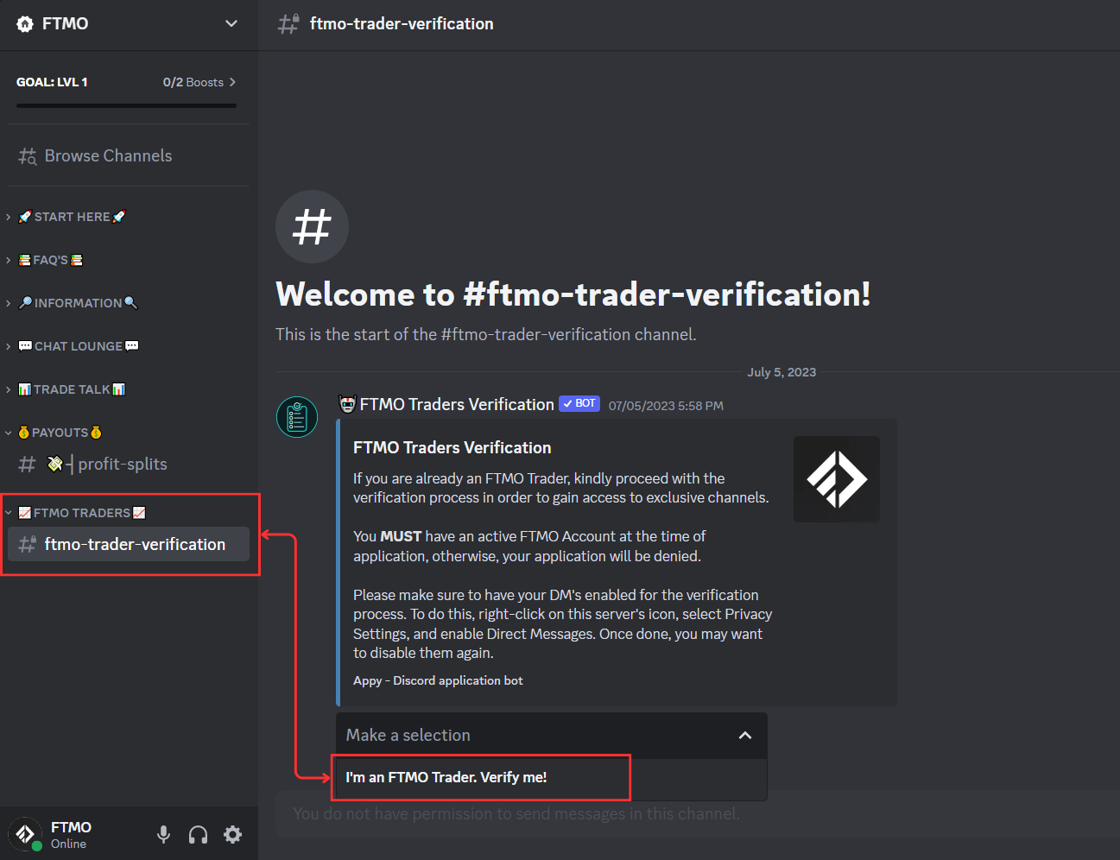The image size is (1120, 860).
Task: Select the ftmo-trader-verification channel in sidebar
Action: (128, 544)
